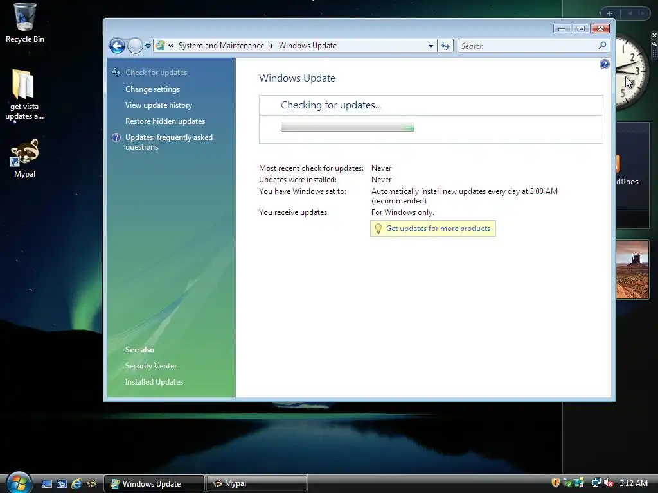658x493 pixels.
Task: Click the Windows Update page heading
Action: pos(297,78)
